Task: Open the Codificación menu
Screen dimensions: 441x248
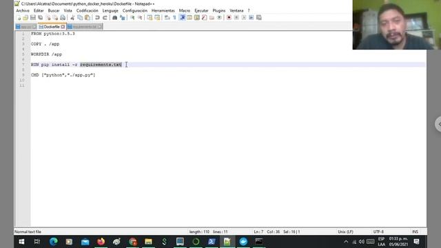Action: tap(88, 10)
